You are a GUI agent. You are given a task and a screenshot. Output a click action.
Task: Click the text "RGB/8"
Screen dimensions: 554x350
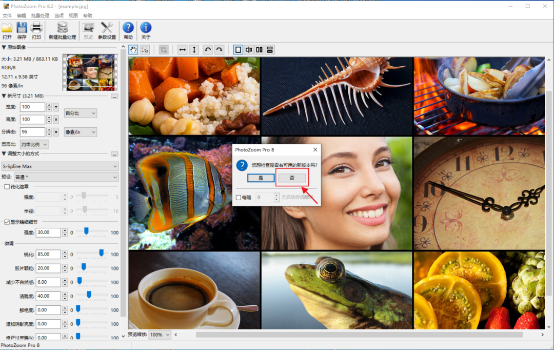point(9,68)
